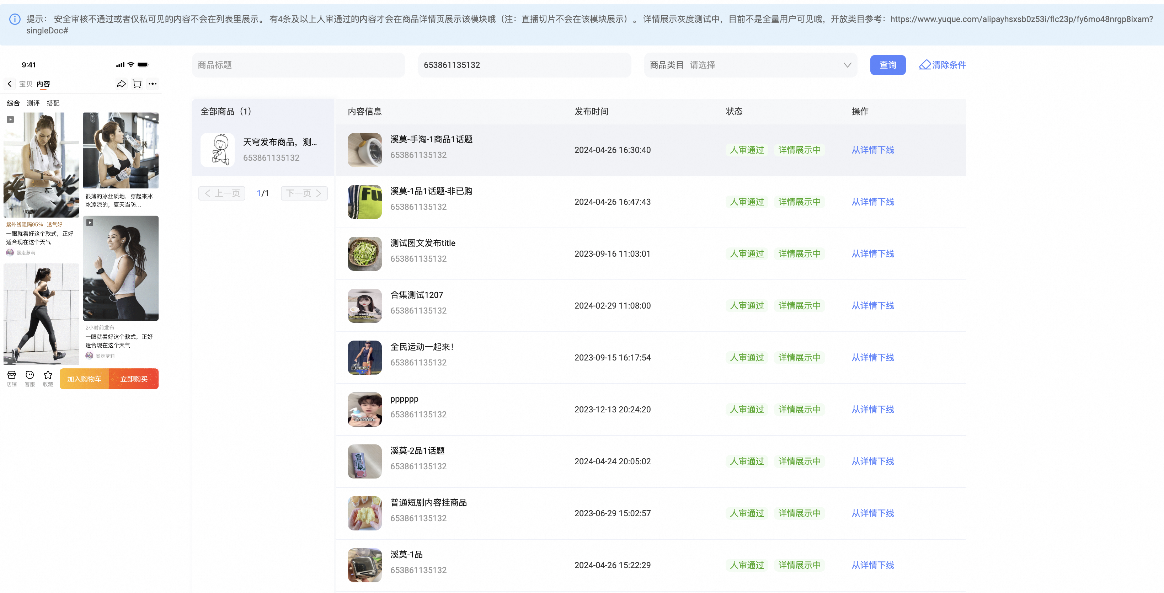This screenshot has width=1164, height=593.
Task: Open thumbnail of 溪莫-1品
Action: [365, 565]
